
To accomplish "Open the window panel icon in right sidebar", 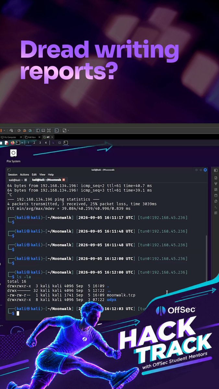I will coord(216,195).
